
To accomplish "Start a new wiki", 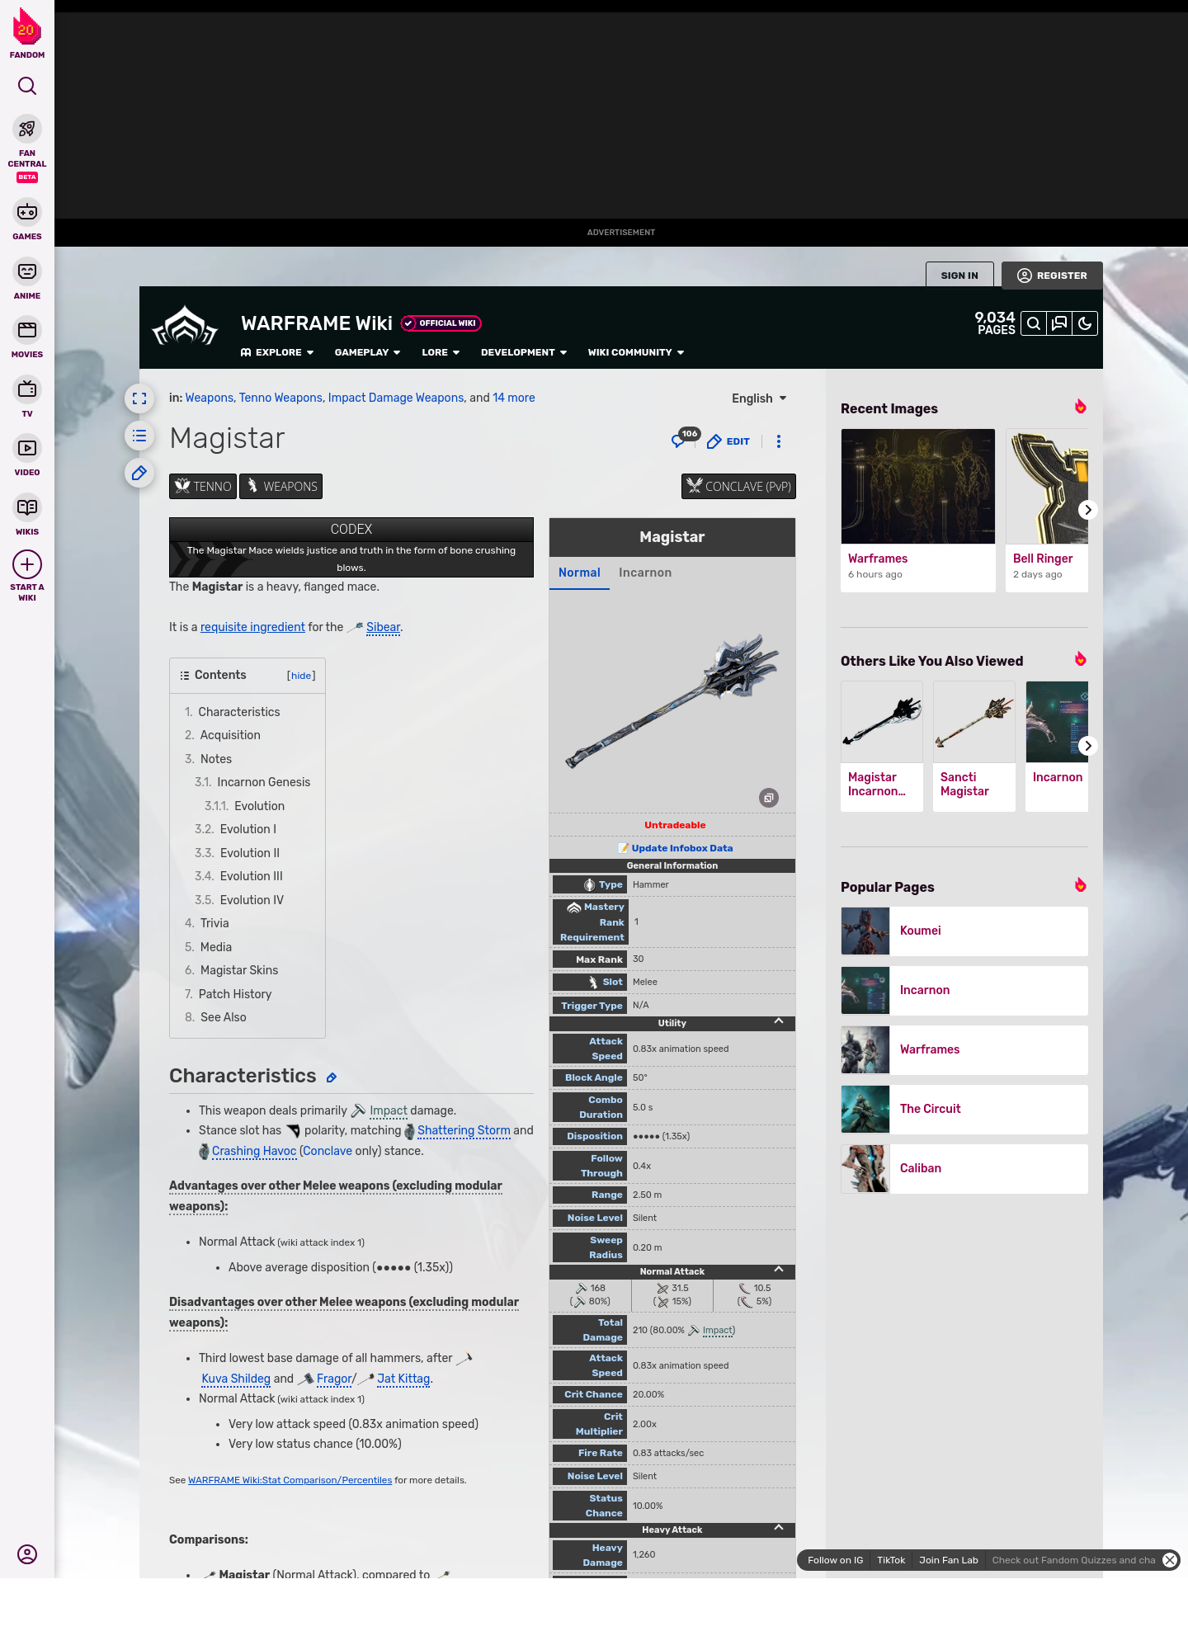I will tap(27, 576).
